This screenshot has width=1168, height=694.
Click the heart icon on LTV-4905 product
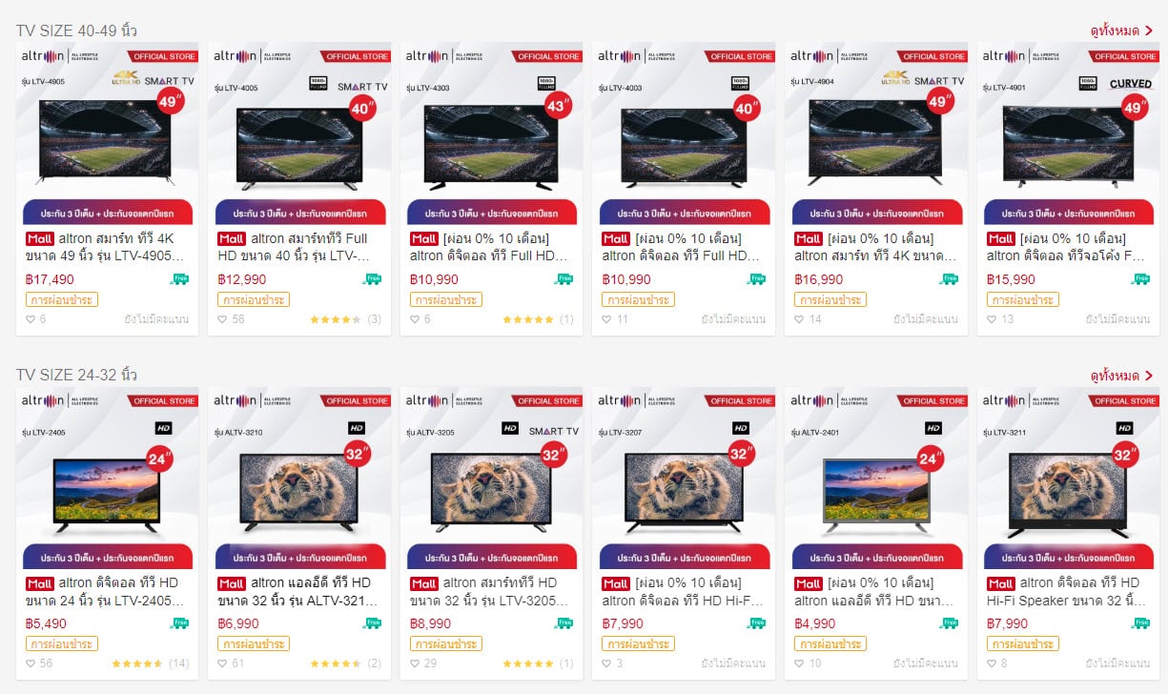point(31,319)
